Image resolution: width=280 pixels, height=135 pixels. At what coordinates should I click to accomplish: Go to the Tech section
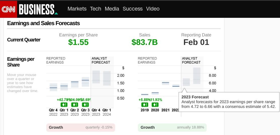point(96,9)
